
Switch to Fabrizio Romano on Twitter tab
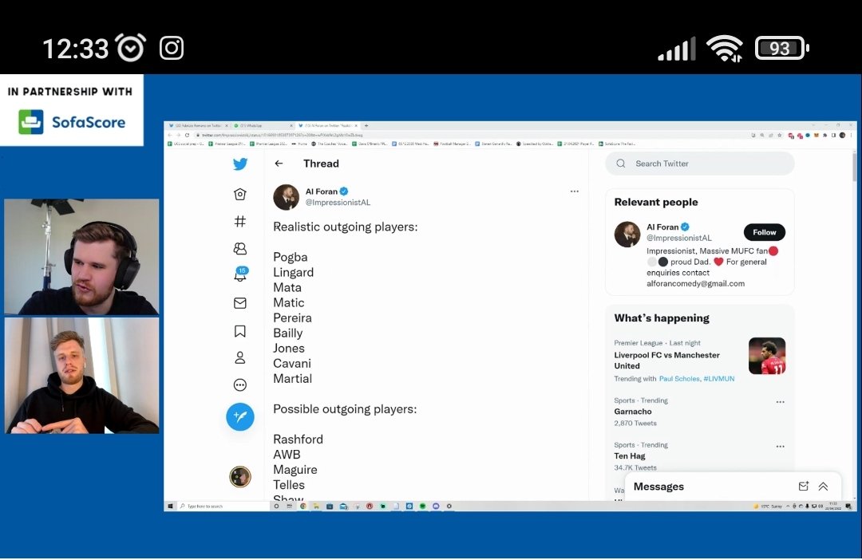coord(198,125)
